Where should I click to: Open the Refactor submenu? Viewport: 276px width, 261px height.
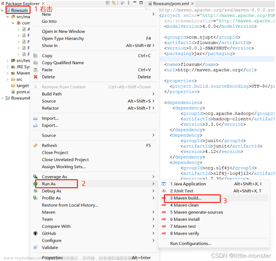94,108
